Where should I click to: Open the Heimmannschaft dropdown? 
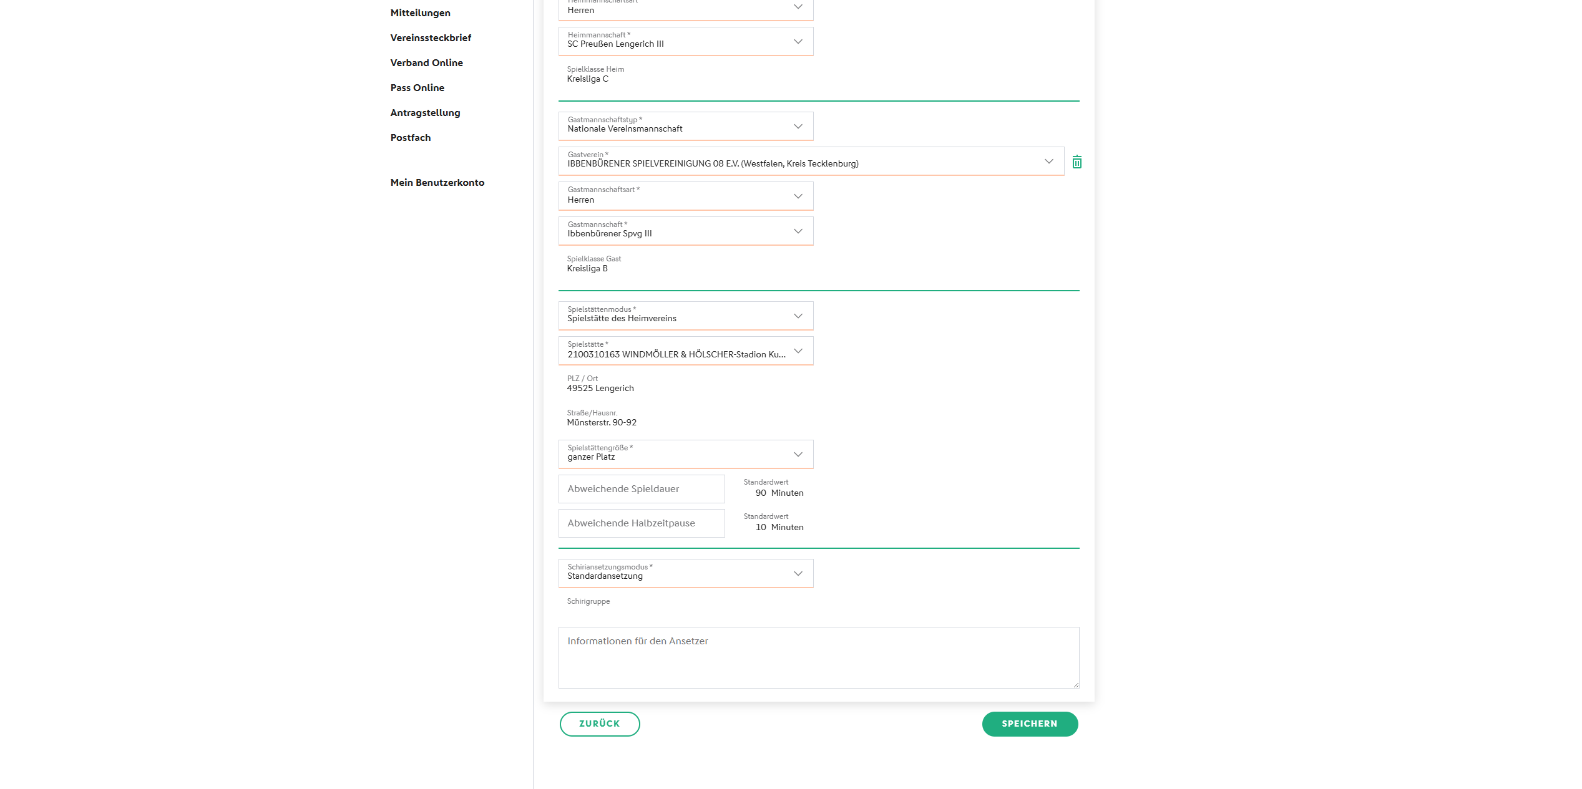[x=685, y=41]
